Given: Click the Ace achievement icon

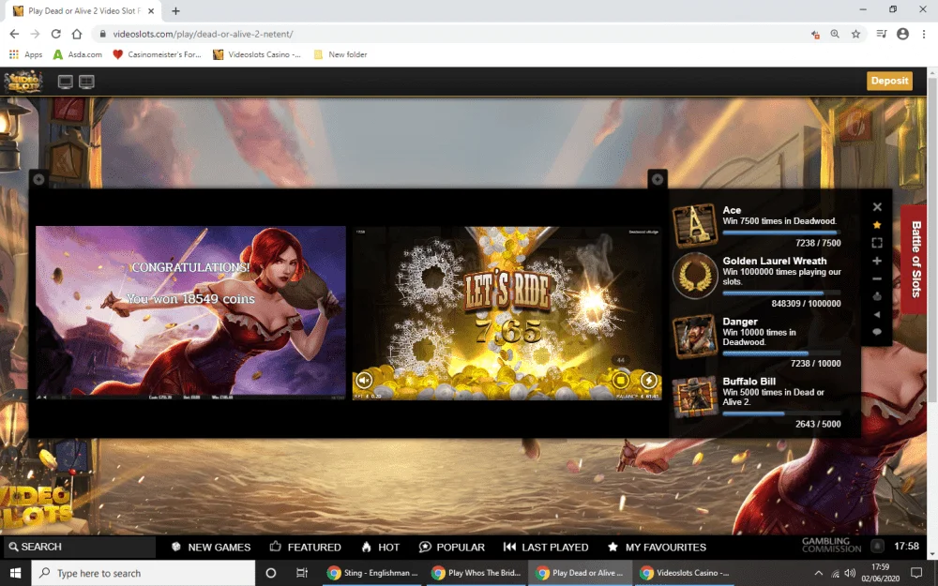Looking at the screenshot, I should click(x=694, y=225).
